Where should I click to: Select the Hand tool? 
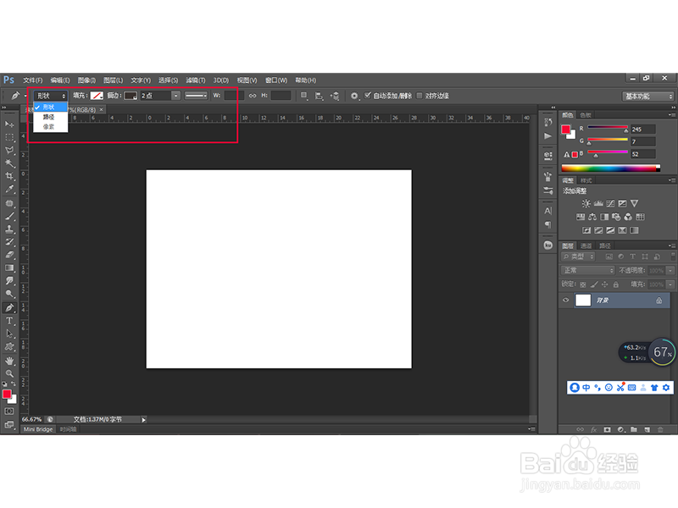tap(9, 361)
